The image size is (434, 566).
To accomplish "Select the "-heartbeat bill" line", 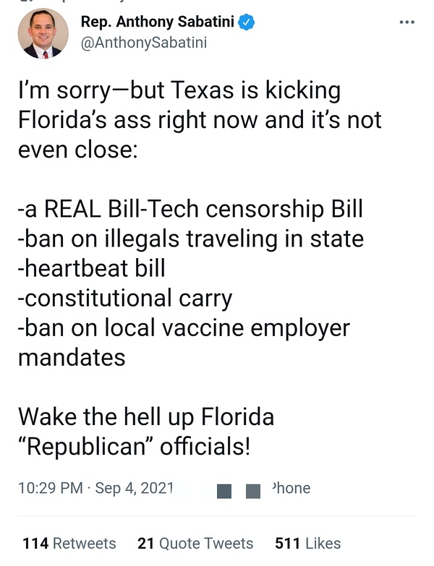I will [91, 268].
